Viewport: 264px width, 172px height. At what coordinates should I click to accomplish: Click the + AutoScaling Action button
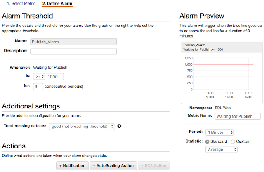(113, 165)
